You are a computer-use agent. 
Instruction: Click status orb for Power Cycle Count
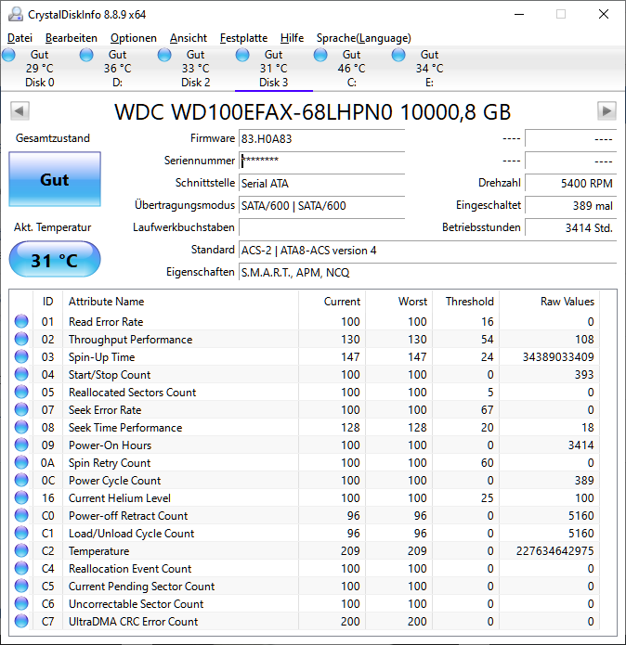[x=21, y=480]
